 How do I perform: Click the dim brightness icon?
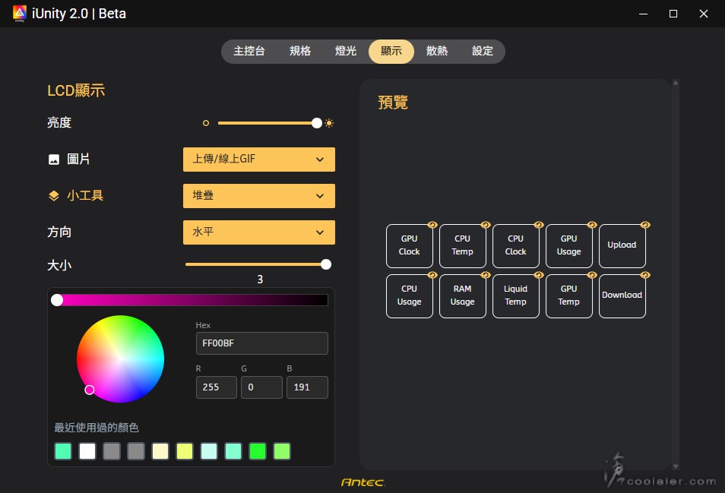[205, 123]
